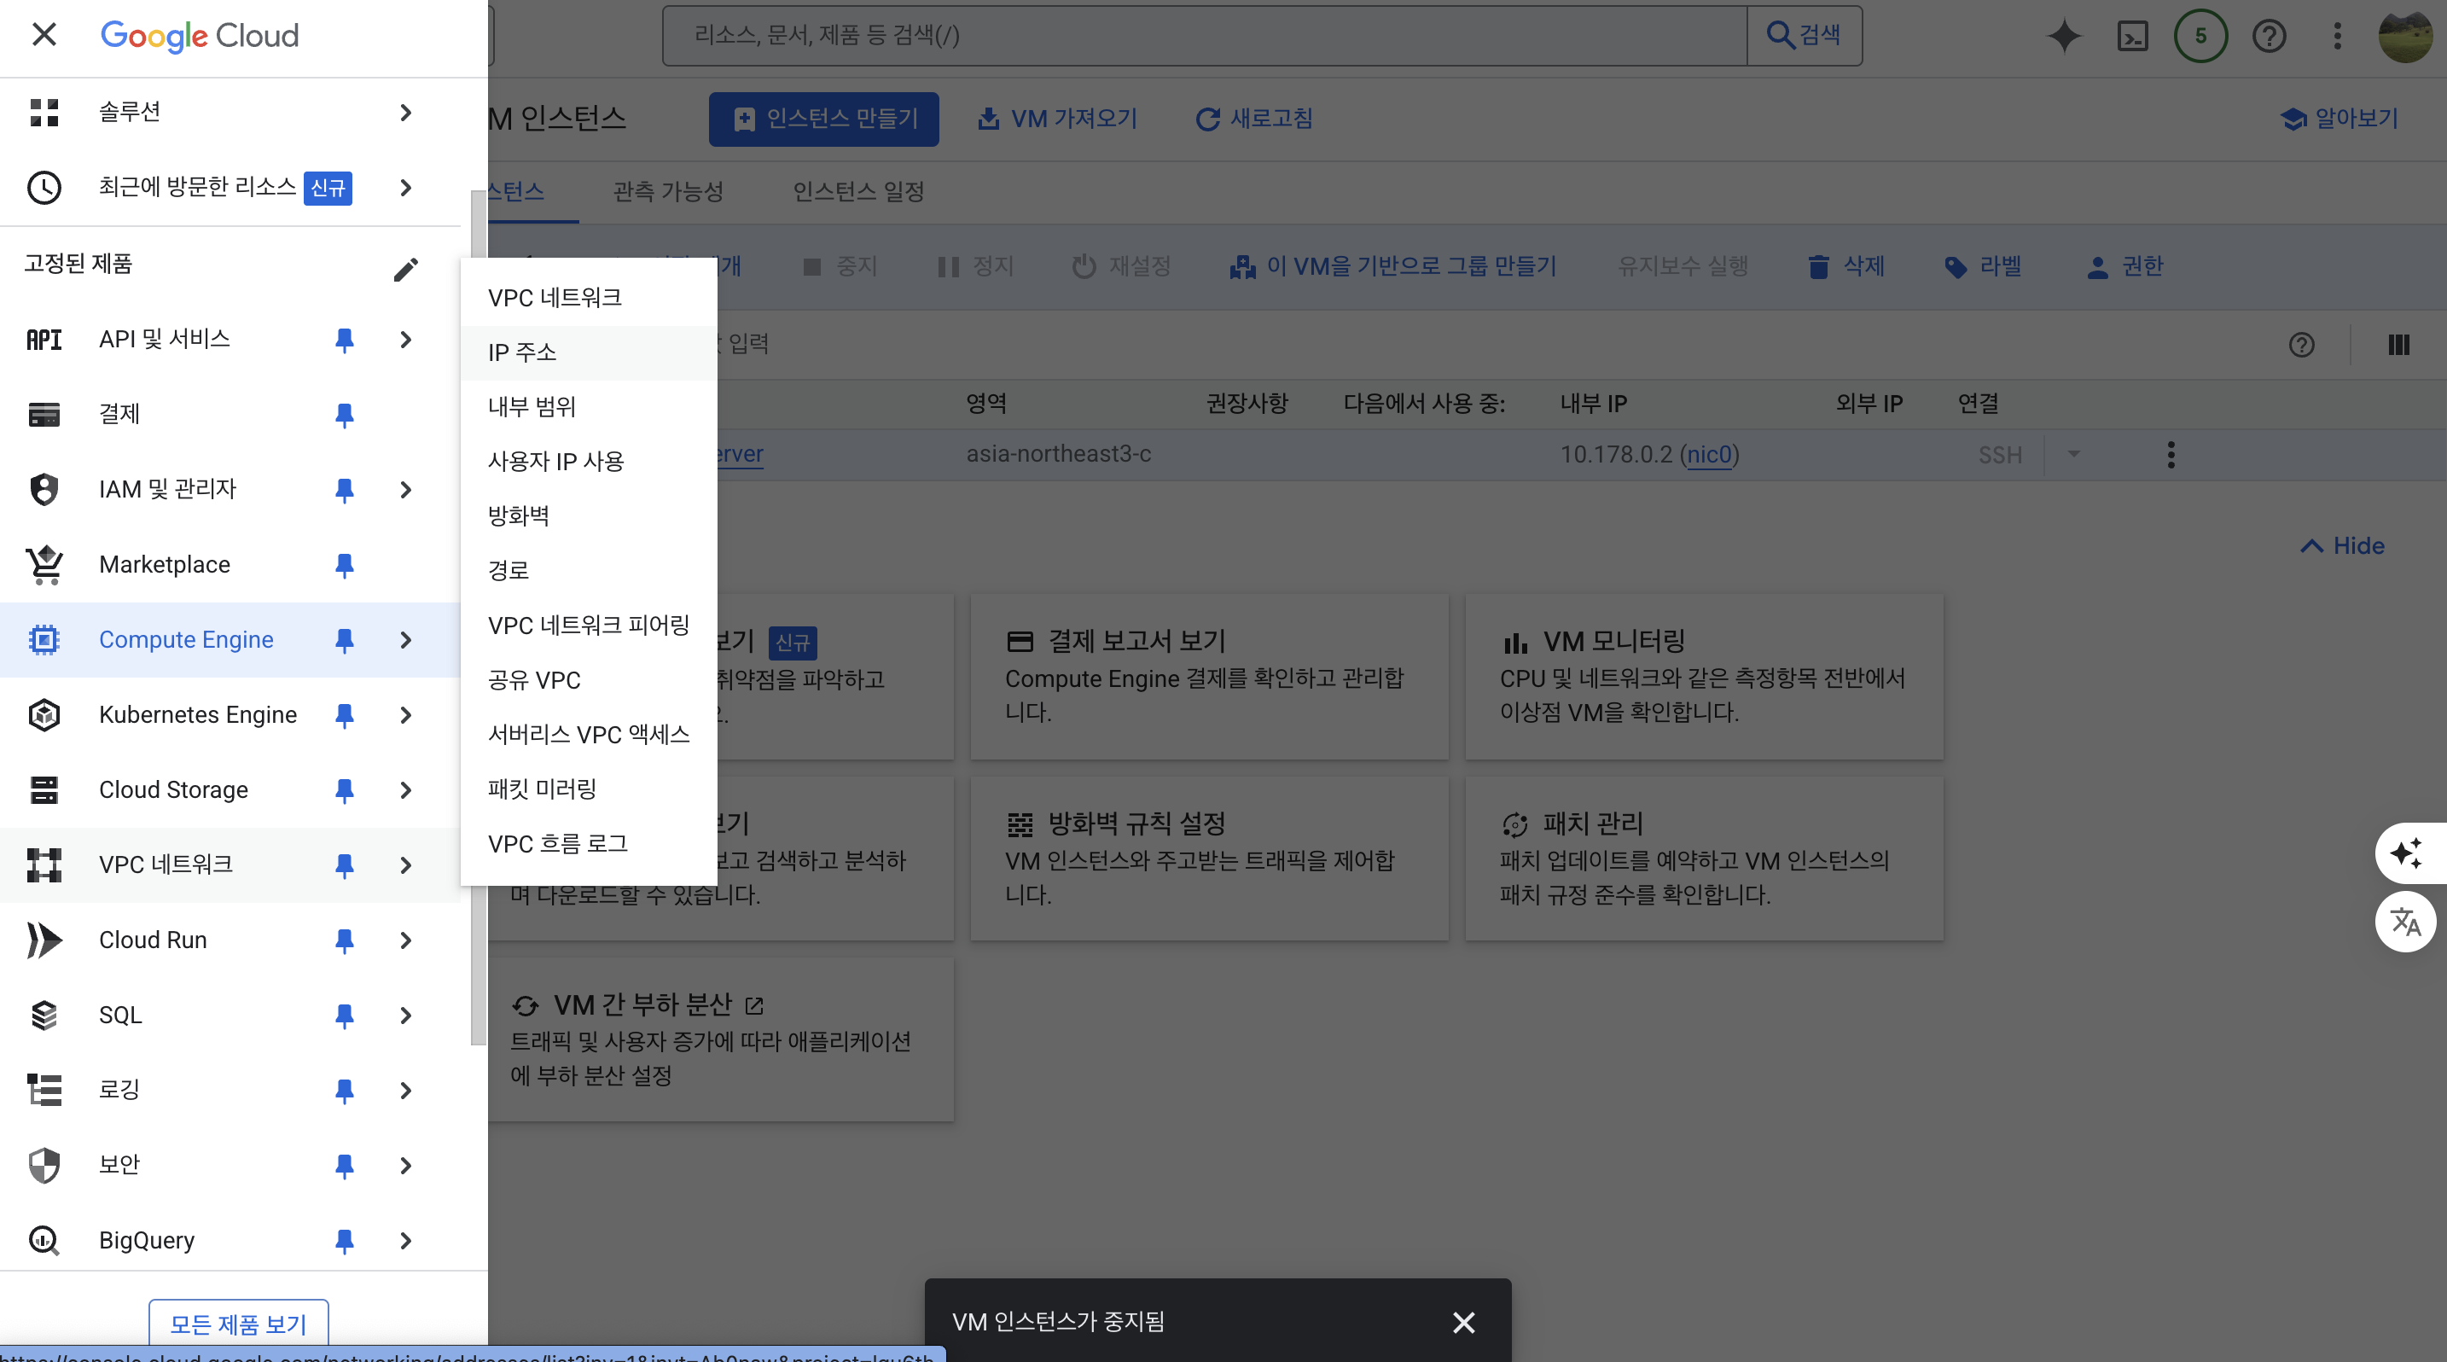Click the Cloud Storage icon
This screenshot has width=2447, height=1362.
tap(44, 789)
